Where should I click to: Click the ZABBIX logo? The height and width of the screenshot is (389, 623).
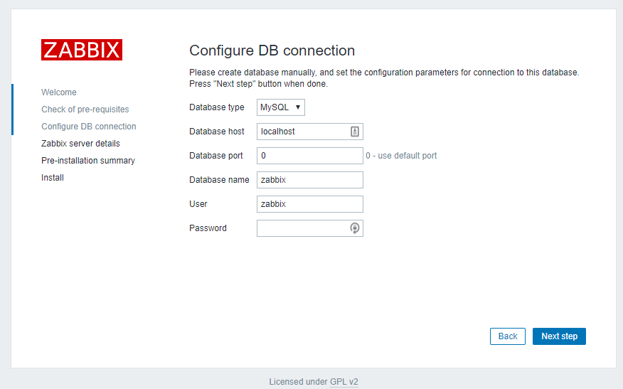(x=81, y=50)
